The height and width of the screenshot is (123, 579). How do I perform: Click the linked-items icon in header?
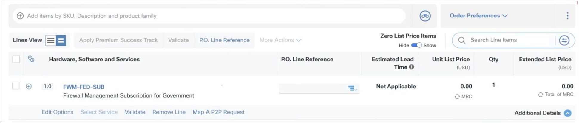31,59
